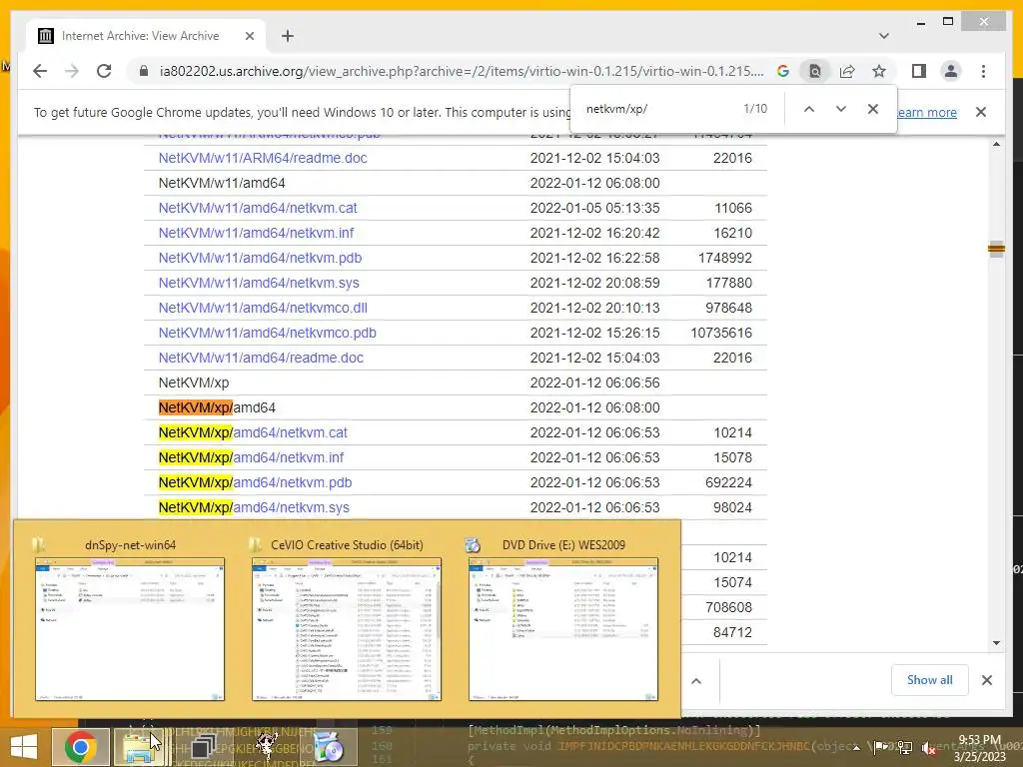Open NetKVM/w11/amd64/netkvm.pdb link
The width and height of the screenshot is (1023, 767).
[x=260, y=258]
